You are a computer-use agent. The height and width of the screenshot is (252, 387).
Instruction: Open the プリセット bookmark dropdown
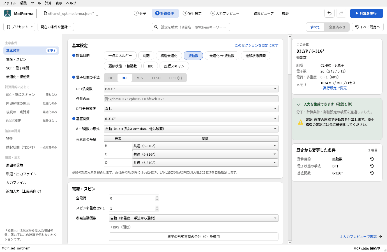pyautogui.click(x=19, y=27)
